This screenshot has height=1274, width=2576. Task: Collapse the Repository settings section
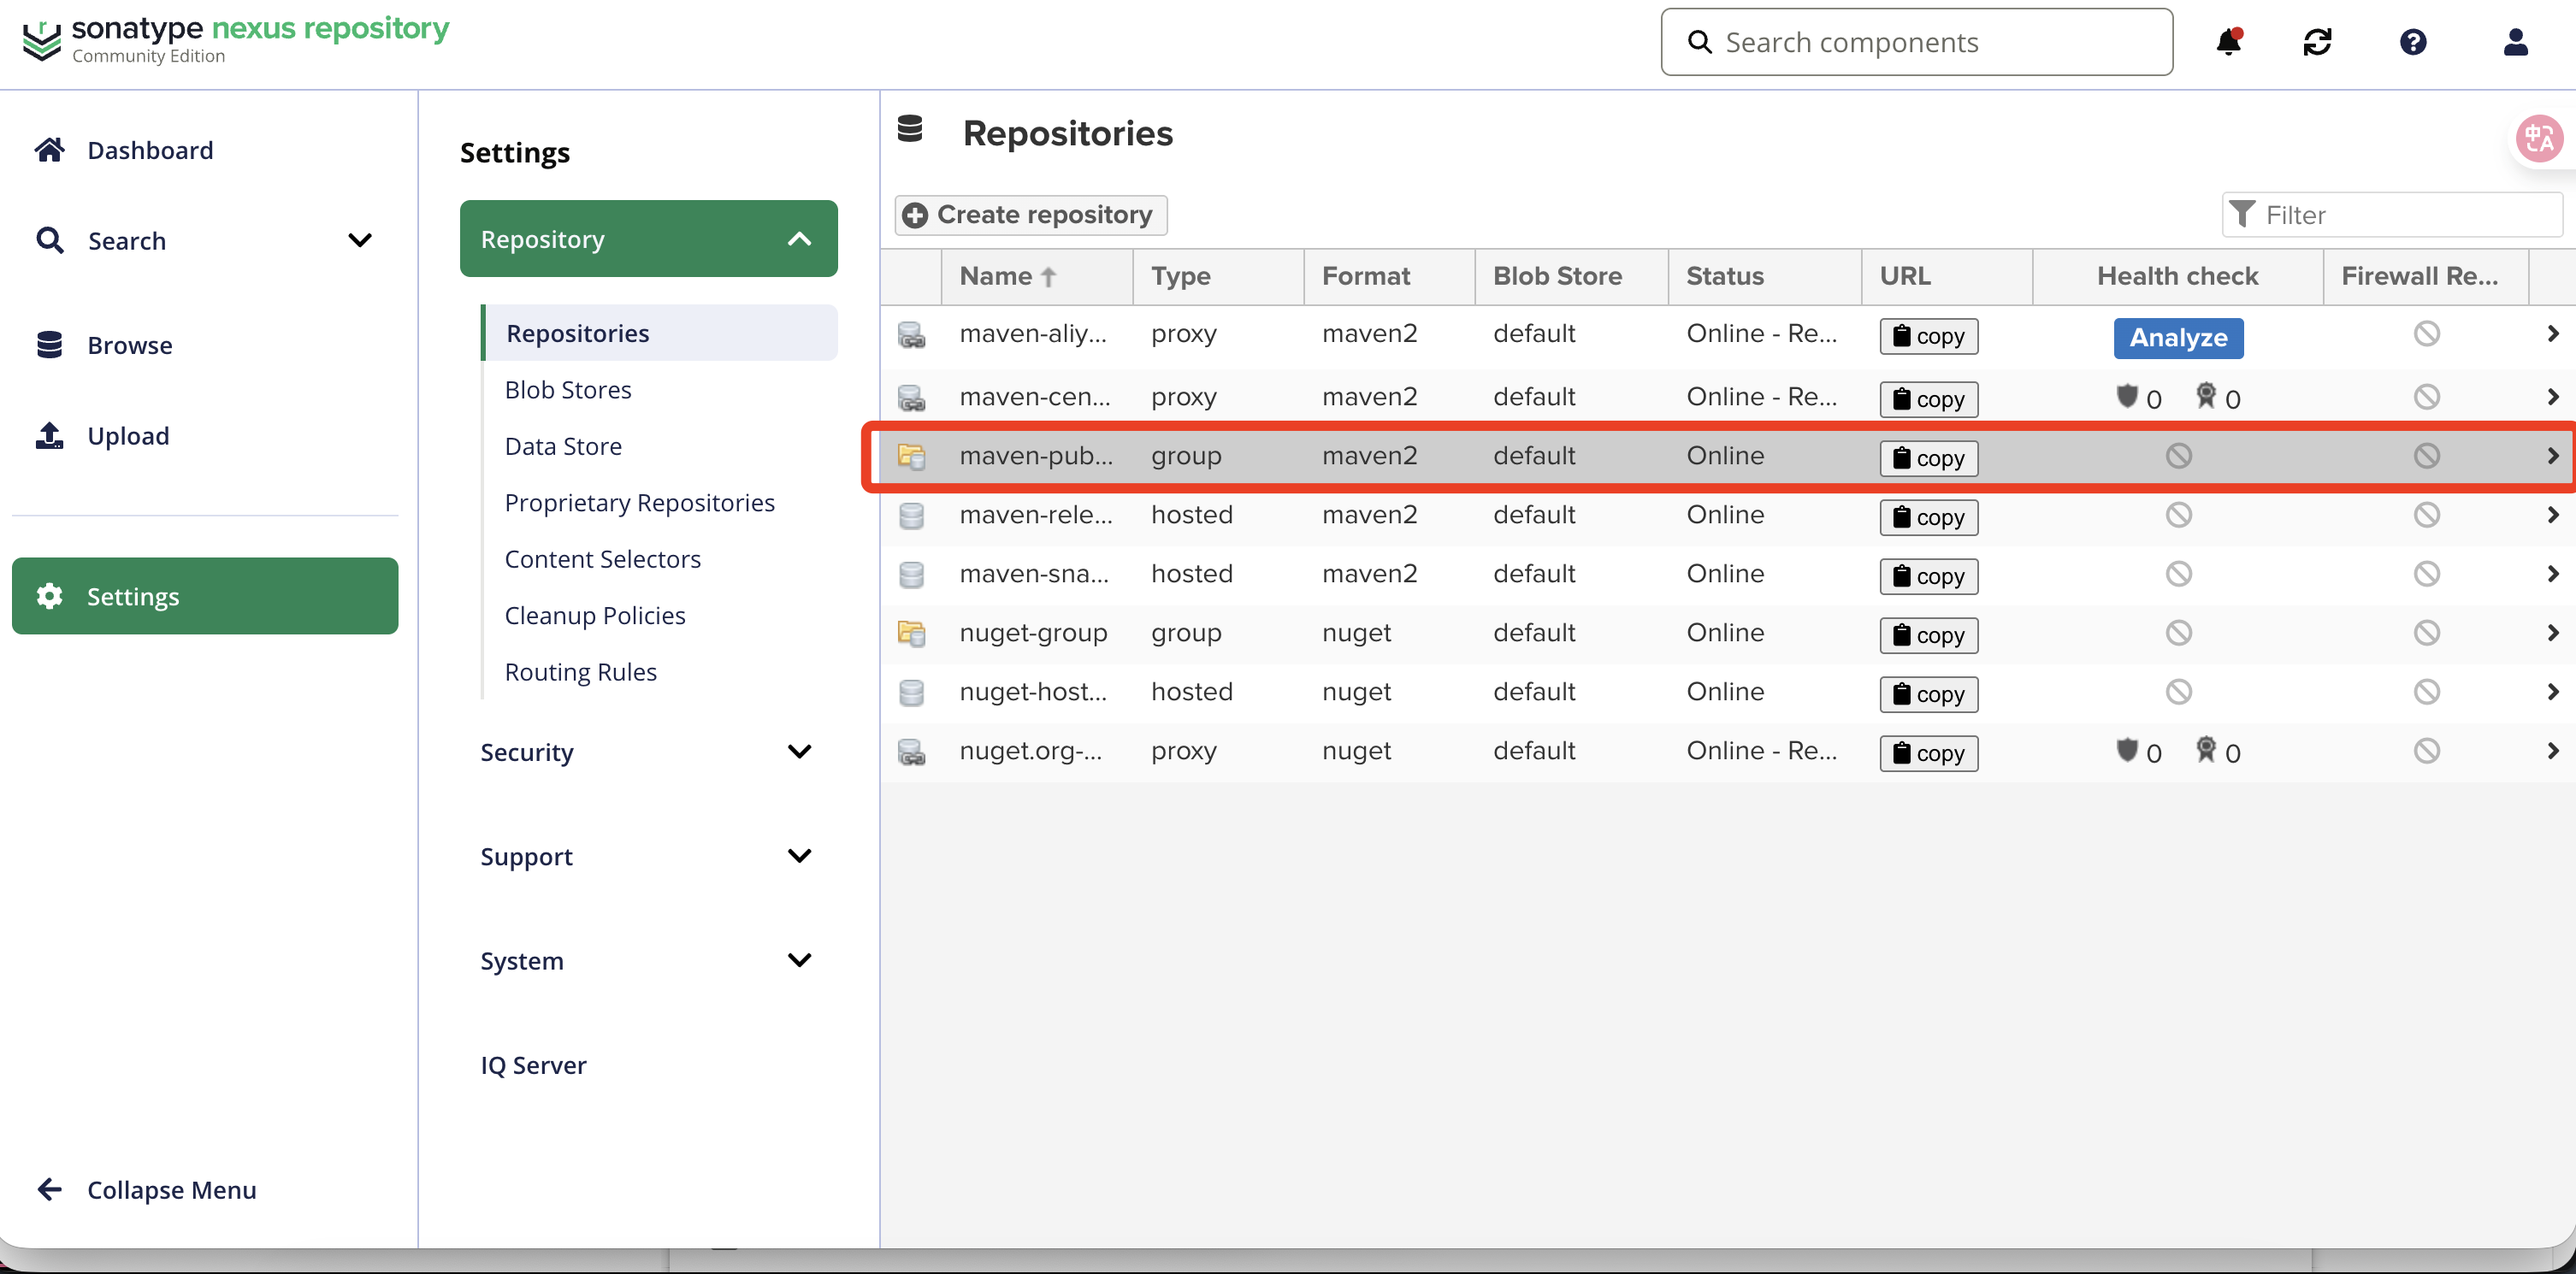coord(799,239)
